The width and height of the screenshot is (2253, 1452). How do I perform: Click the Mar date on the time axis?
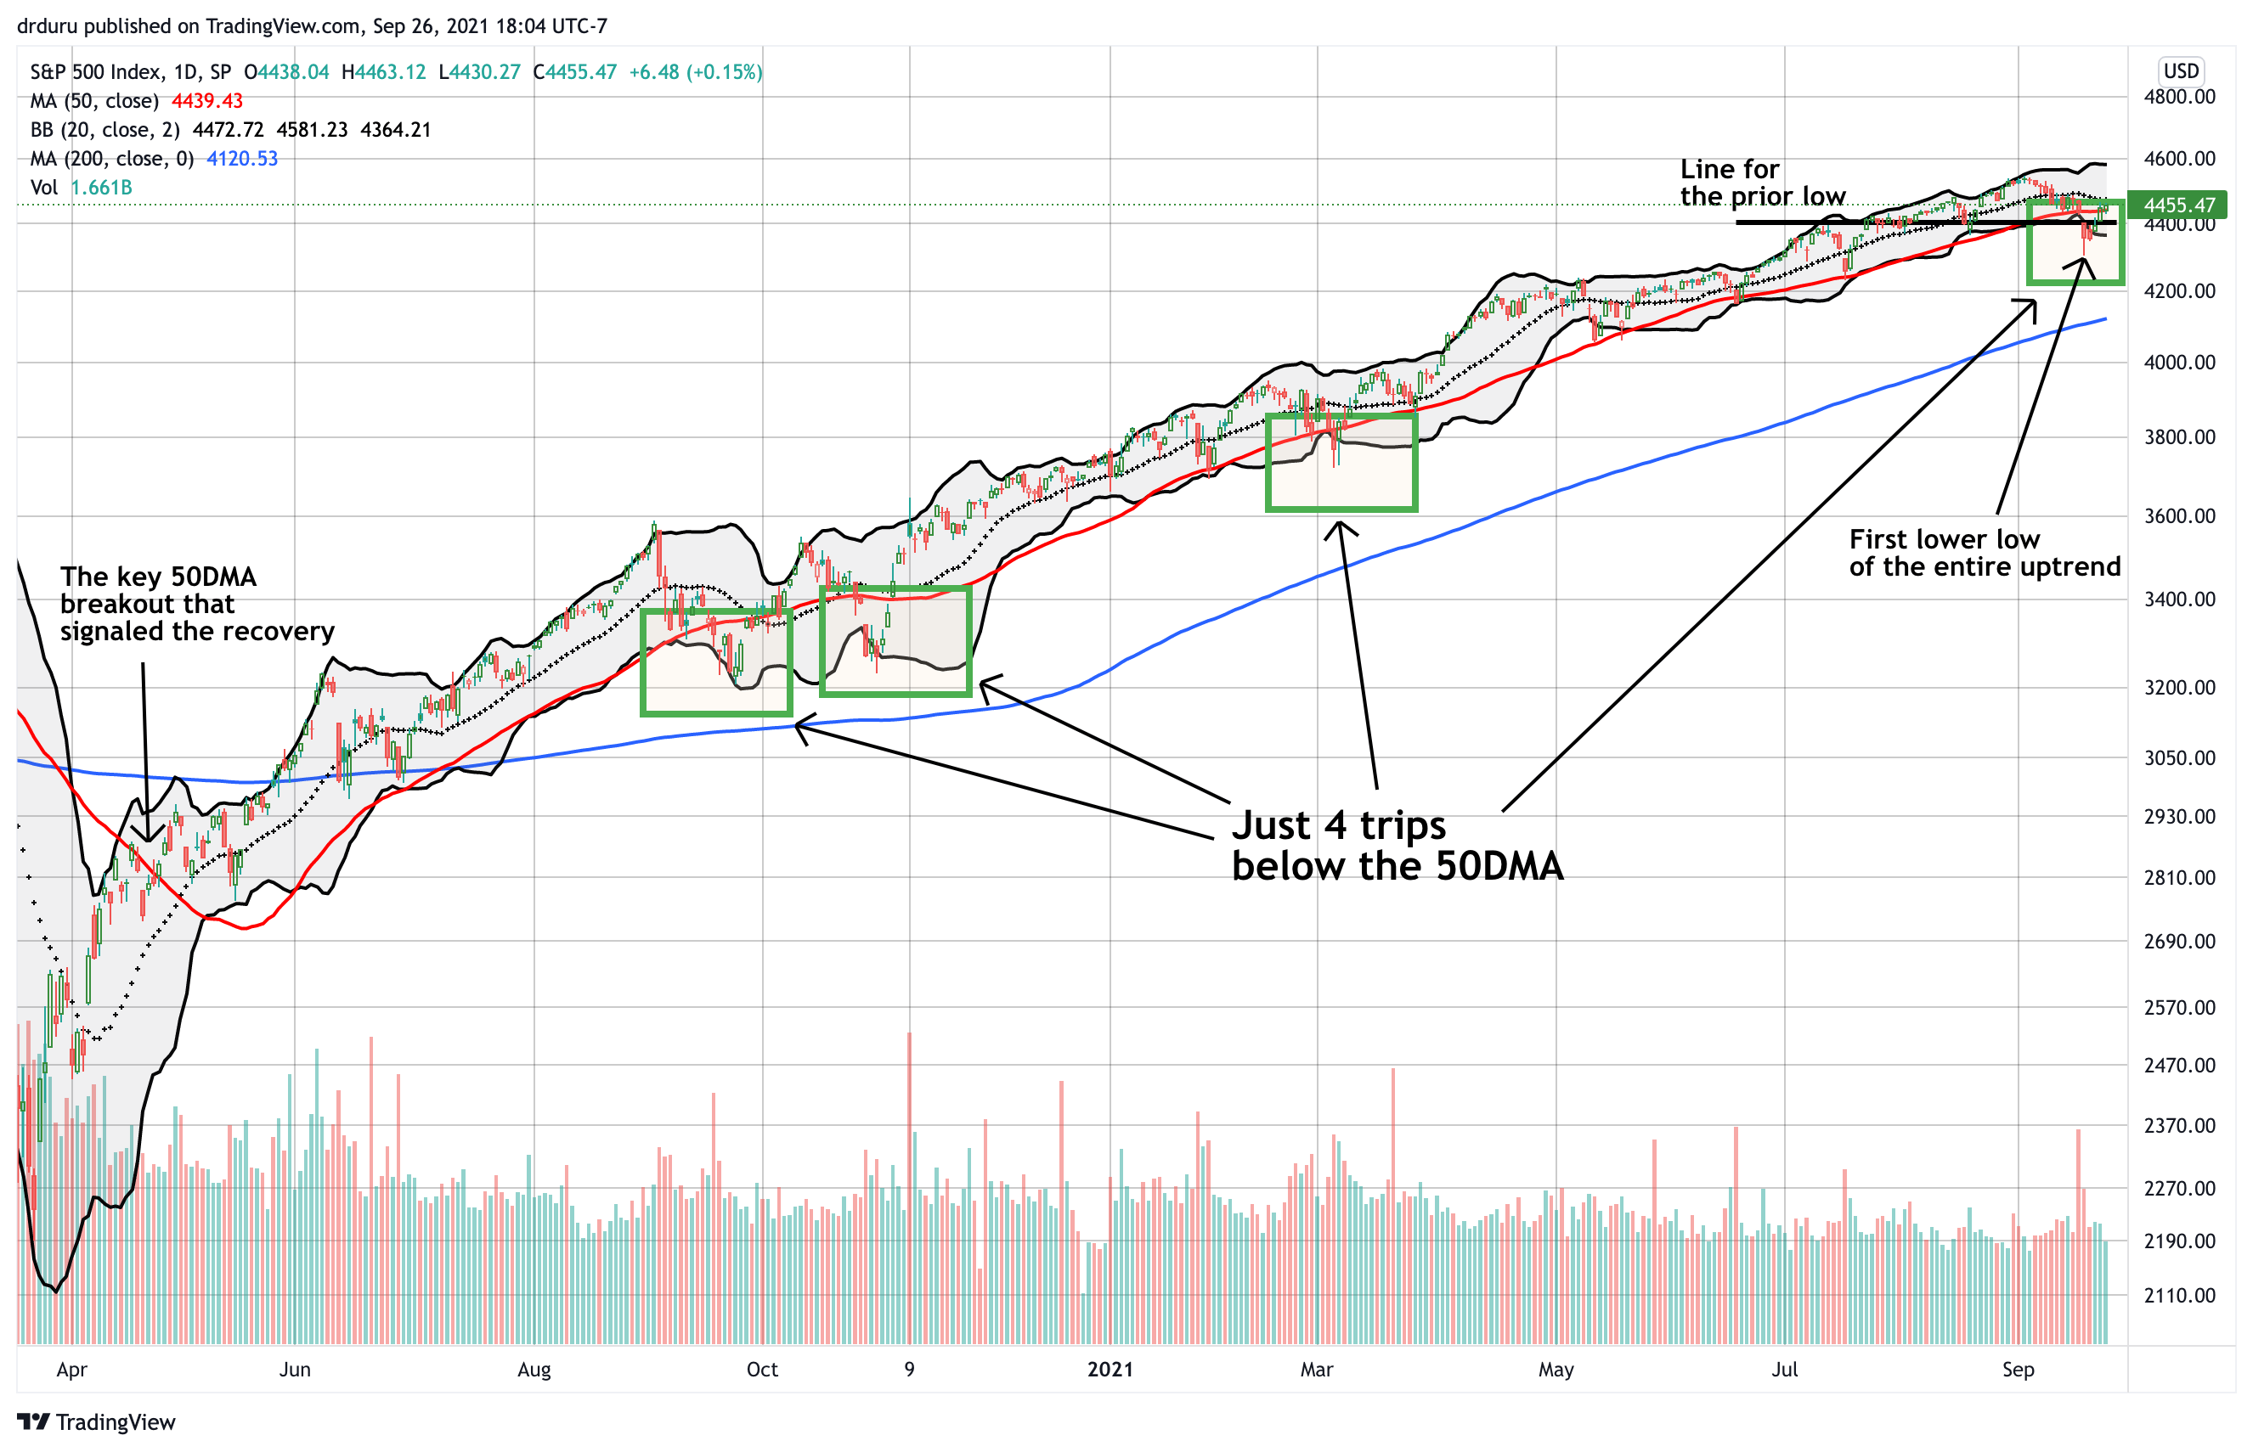[1317, 1370]
